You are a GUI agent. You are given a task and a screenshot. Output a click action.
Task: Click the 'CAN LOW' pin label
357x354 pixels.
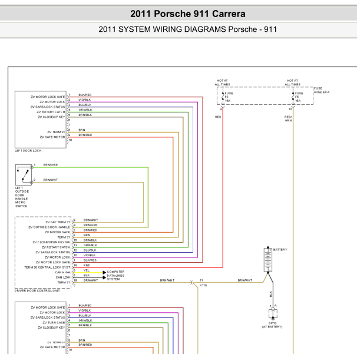(63, 277)
